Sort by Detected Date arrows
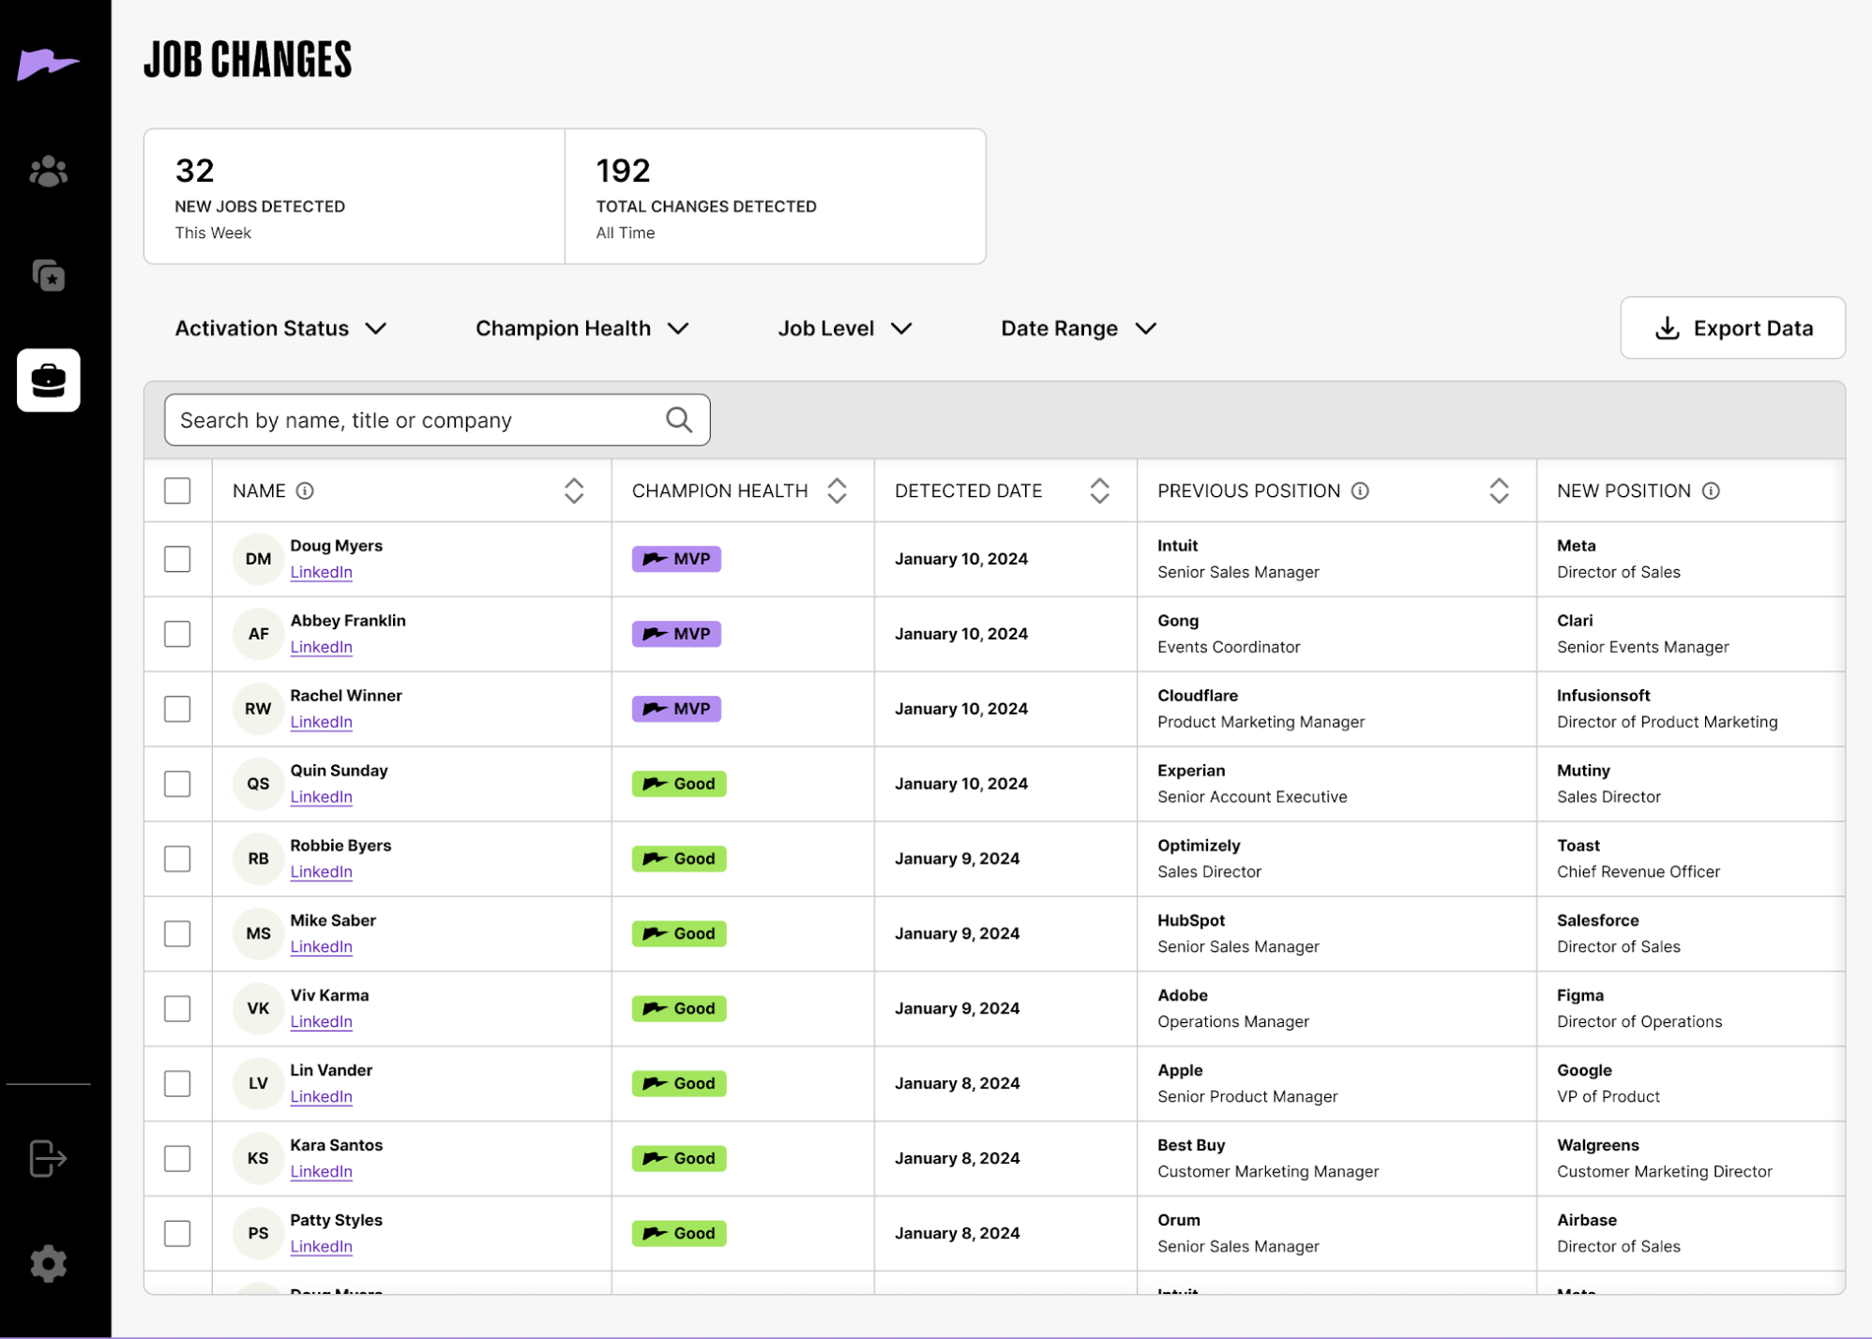Viewport: 1872px width, 1339px height. click(1099, 490)
